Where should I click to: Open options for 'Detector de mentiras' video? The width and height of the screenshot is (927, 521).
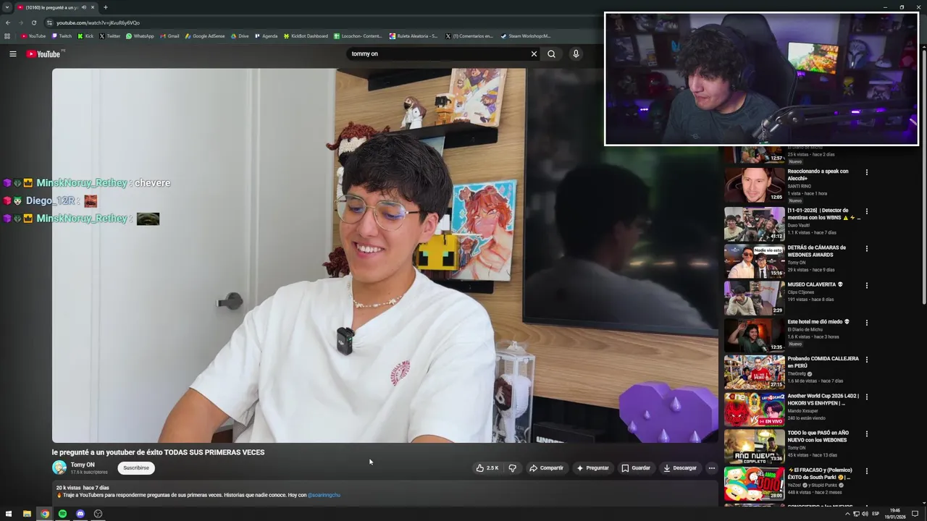(x=866, y=211)
